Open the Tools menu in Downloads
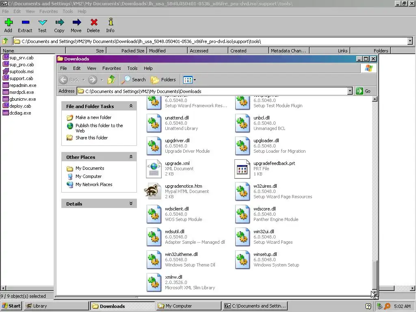 132,68
